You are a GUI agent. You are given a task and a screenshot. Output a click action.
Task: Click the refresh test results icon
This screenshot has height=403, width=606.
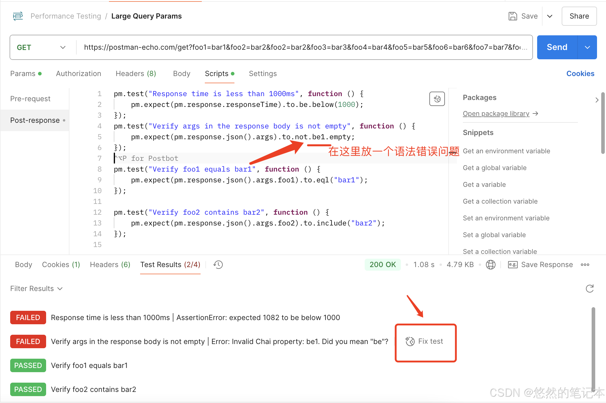click(x=590, y=289)
